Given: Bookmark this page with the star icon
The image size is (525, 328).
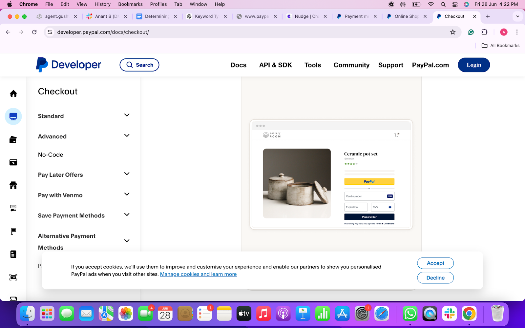Looking at the screenshot, I should pyautogui.click(x=453, y=32).
